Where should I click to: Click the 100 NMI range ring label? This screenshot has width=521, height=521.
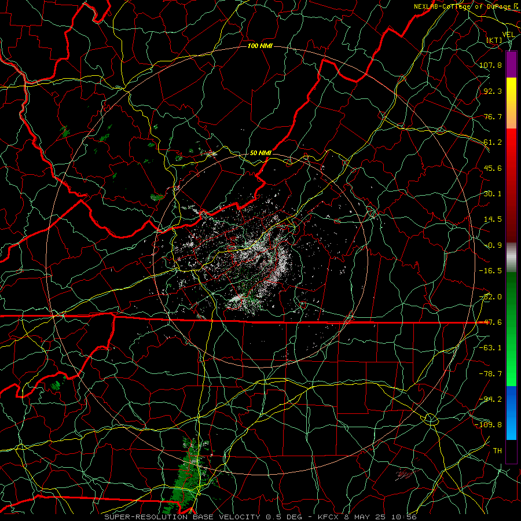coord(260,46)
